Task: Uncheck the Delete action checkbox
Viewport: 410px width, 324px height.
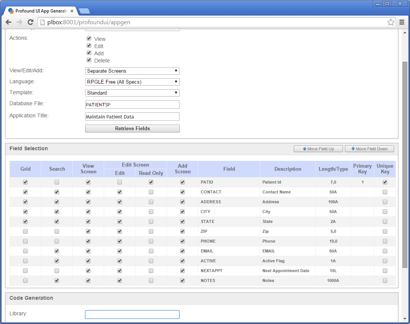Action: click(89, 60)
